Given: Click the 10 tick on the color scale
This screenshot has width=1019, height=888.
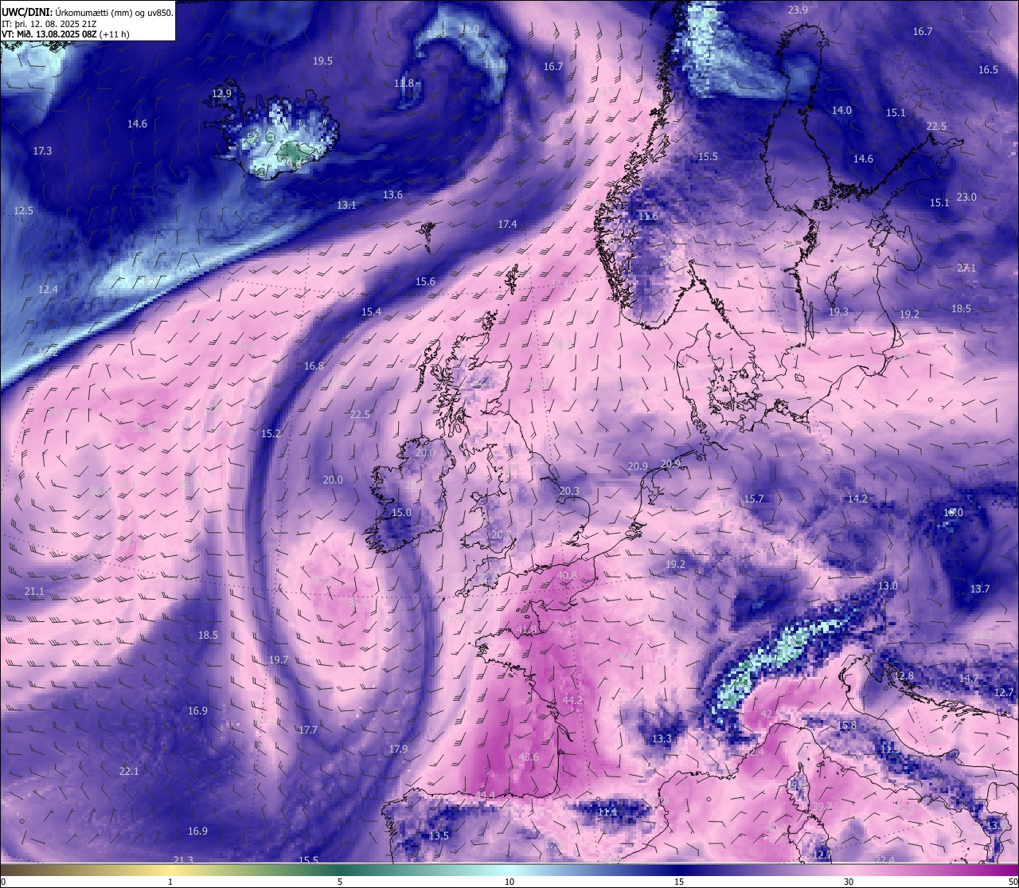Looking at the screenshot, I should point(509,882).
